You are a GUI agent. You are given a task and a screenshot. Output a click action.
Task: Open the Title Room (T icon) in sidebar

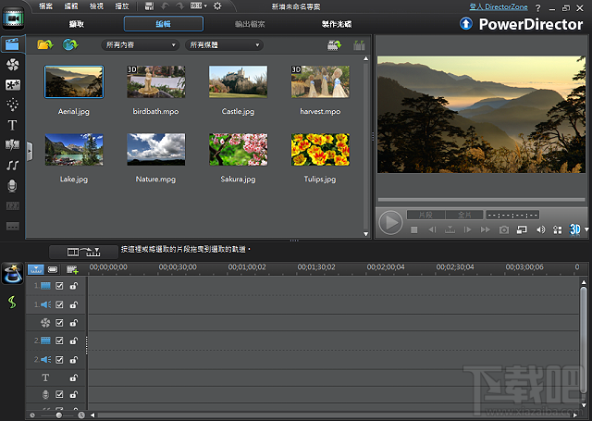pyautogui.click(x=13, y=125)
